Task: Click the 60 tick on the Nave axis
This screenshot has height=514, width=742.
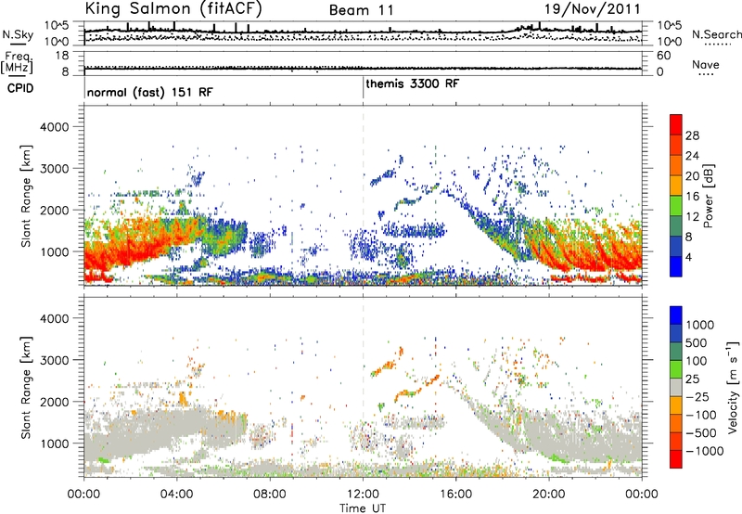Action: [x=663, y=56]
